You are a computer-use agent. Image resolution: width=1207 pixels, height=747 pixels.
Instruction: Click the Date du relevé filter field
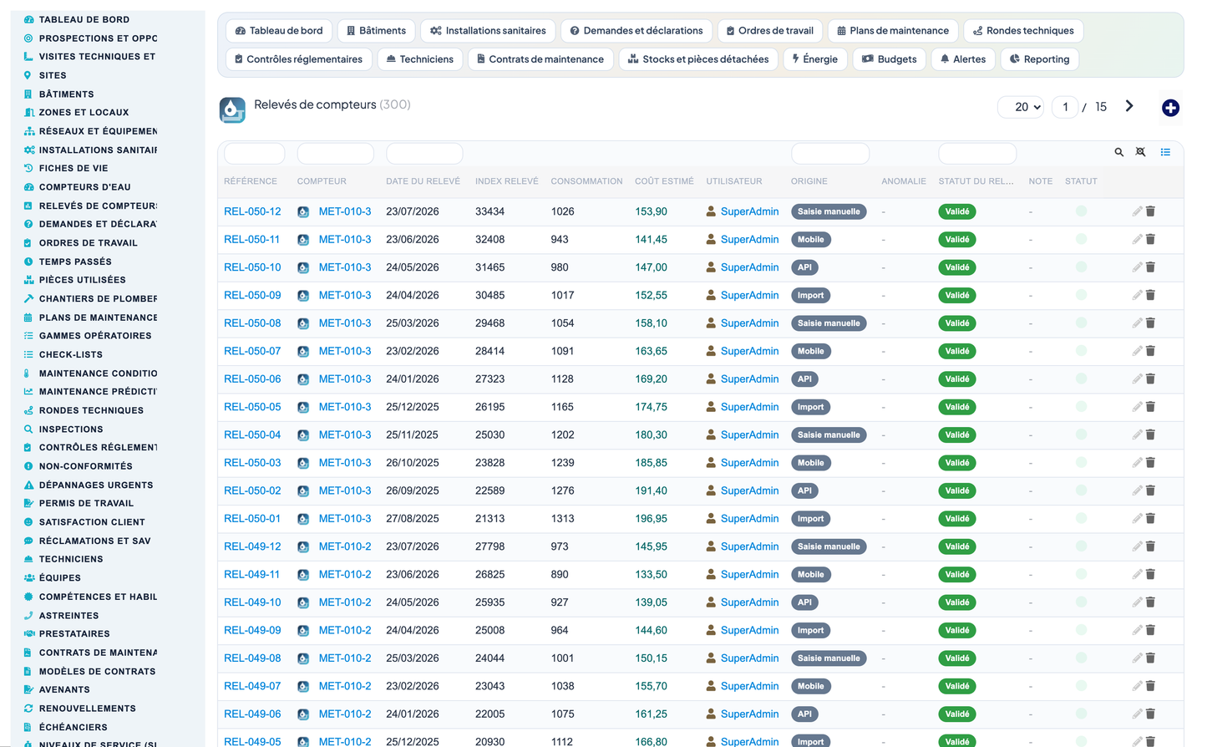(x=424, y=154)
